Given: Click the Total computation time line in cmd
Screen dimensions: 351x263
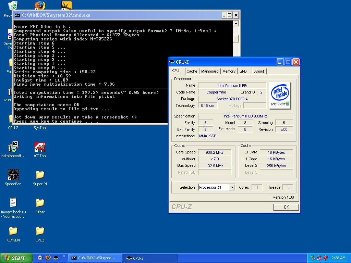Looking at the screenshot, I should tap(86, 92).
